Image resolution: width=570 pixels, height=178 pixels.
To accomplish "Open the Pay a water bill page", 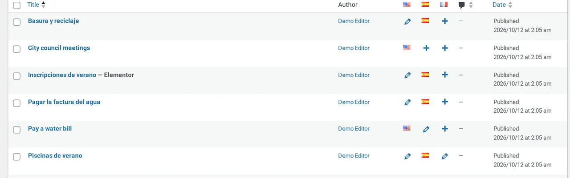I will click(x=50, y=129).
